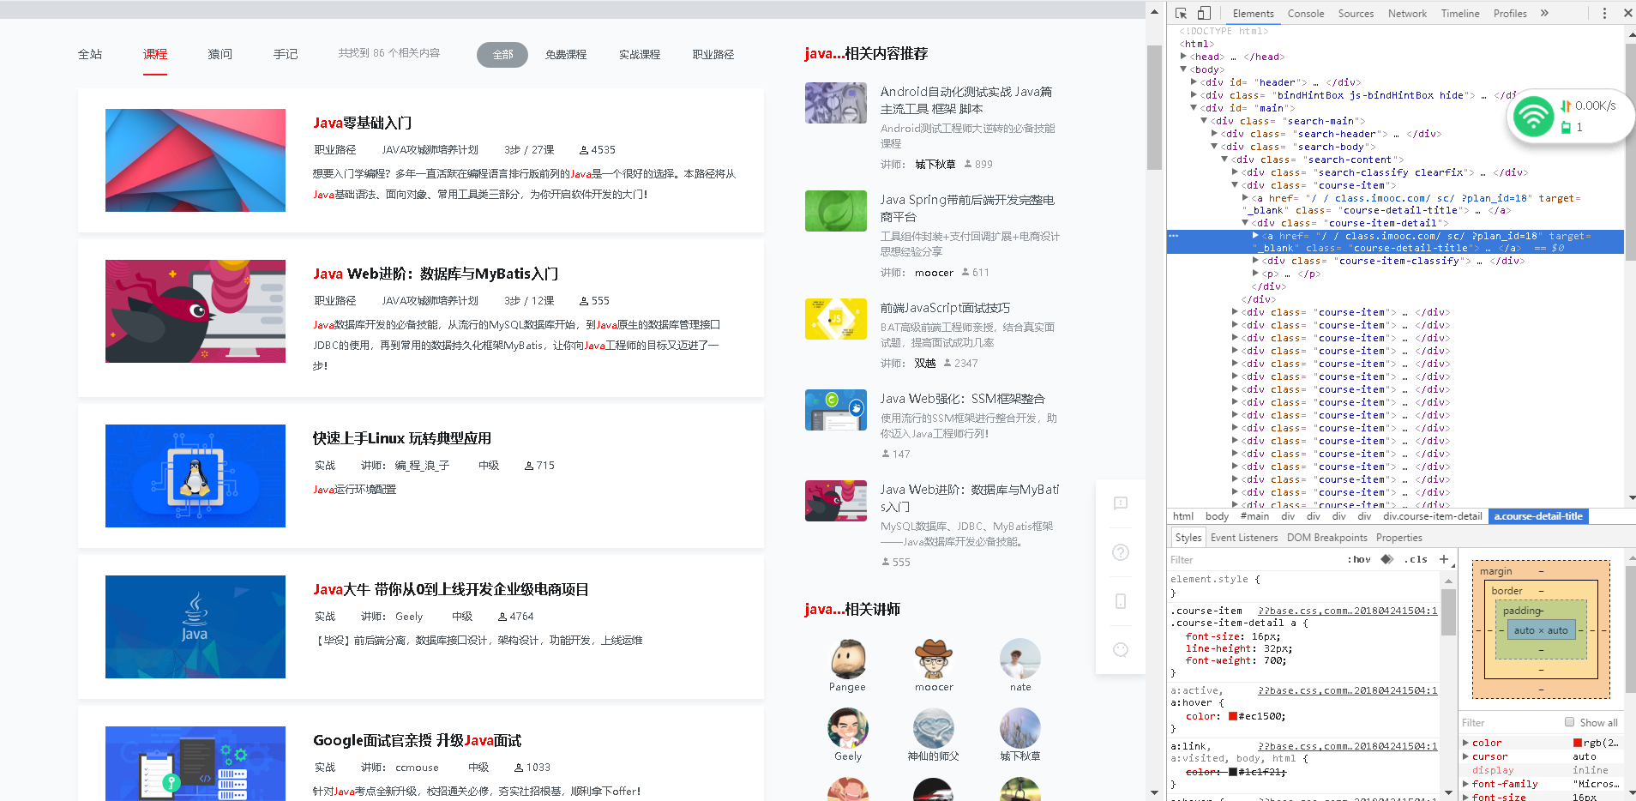The height and width of the screenshot is (801, 1636).
Task: Add a new style rule with plus icon
Action: coord(1444,559)
